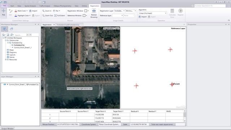Import registration file in Operation group
Image resolution: width=231 pixels, height=130 pixels.
143,17
